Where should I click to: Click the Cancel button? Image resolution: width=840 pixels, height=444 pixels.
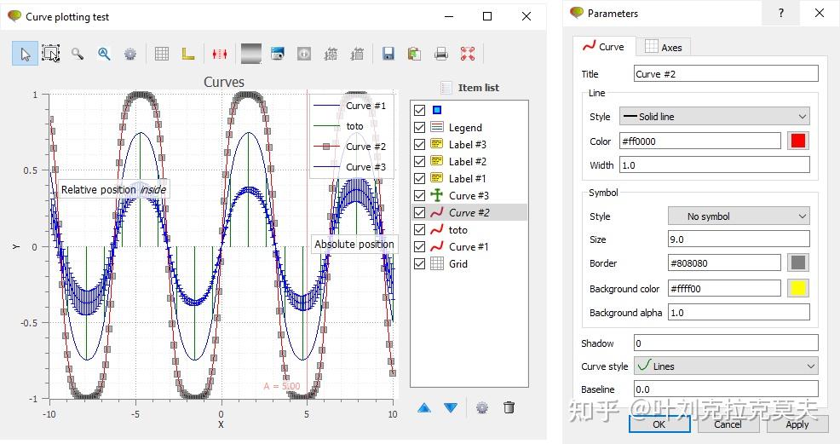tap(728, 424)
